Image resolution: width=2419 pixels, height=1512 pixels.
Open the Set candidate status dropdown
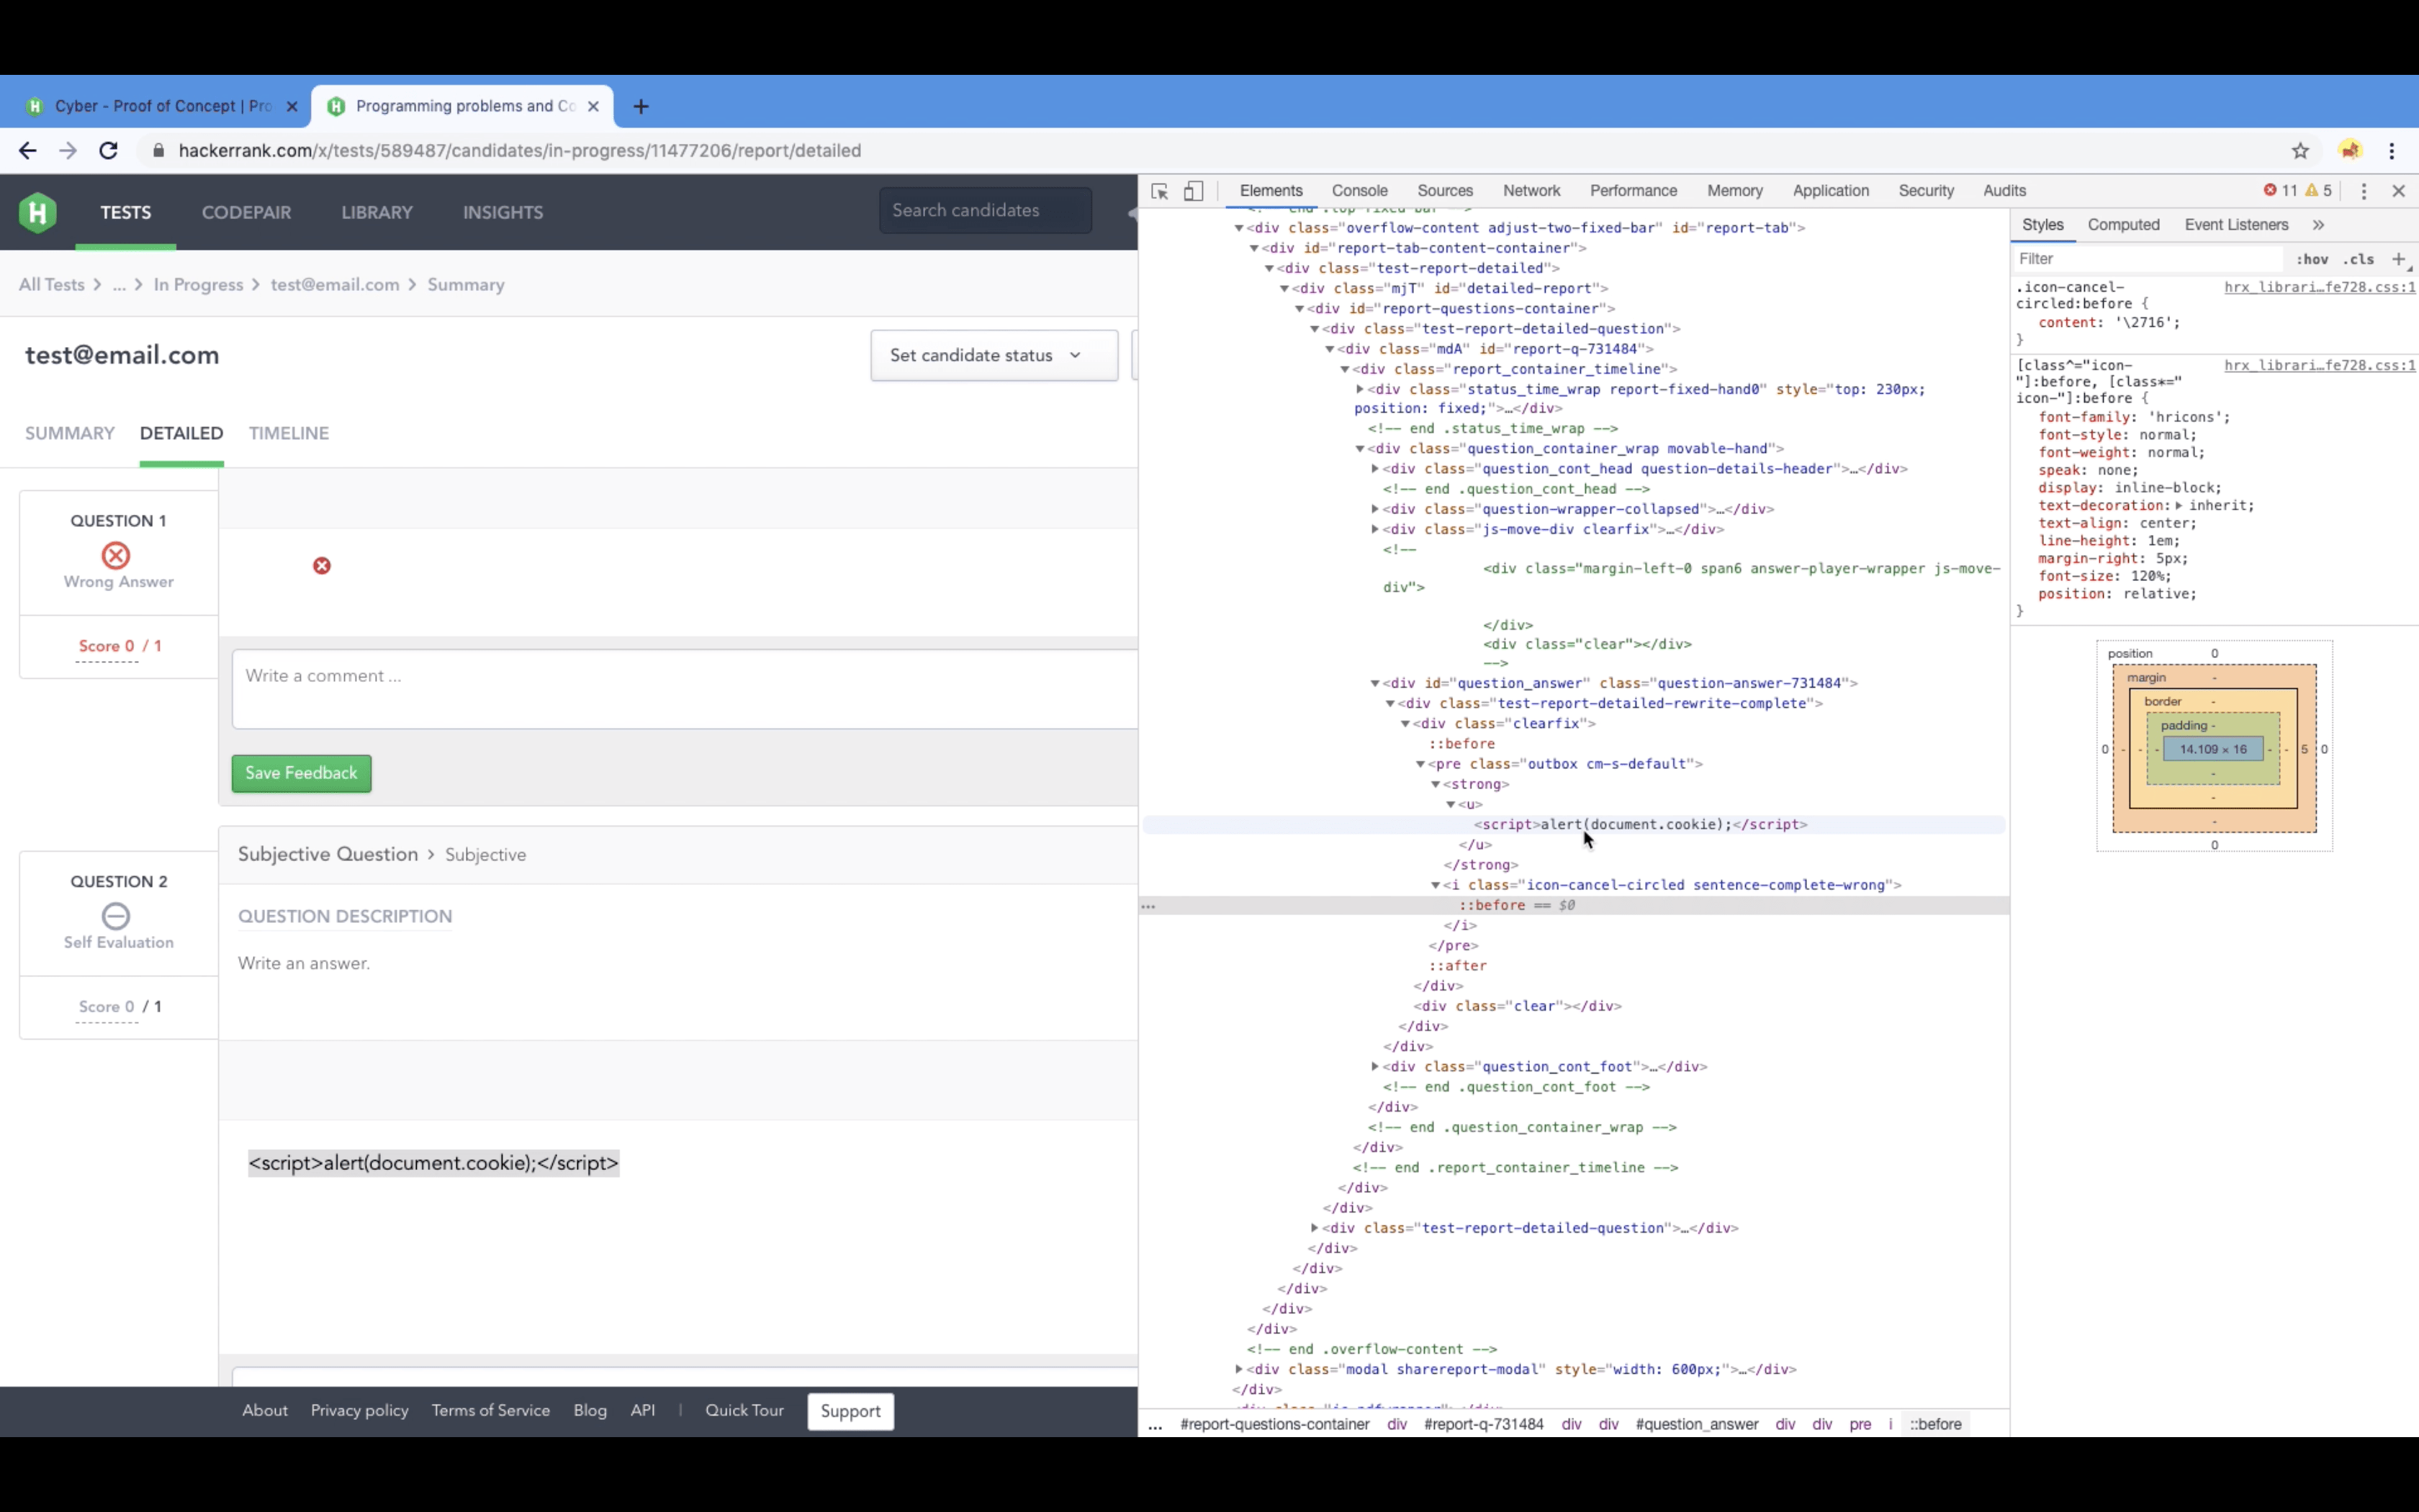(994, 355)
